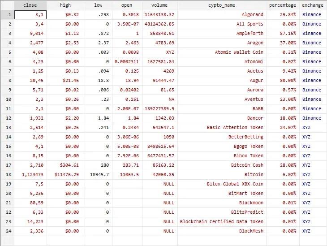Click the volume cell 'NA' for Aventus

(160, 99)
